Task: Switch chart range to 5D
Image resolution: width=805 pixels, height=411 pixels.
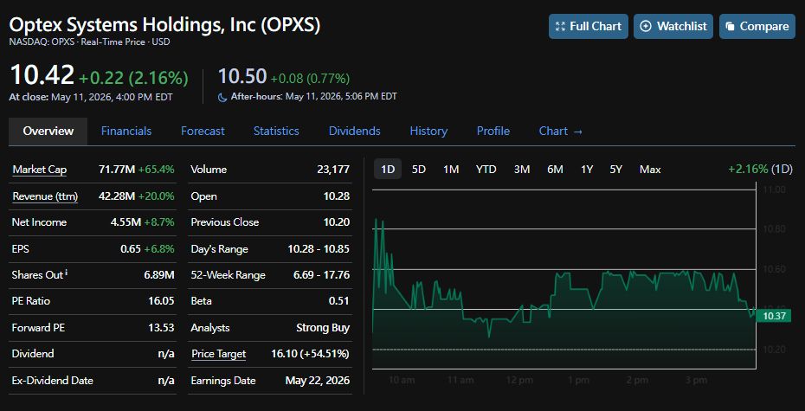Action: point(419,170)
